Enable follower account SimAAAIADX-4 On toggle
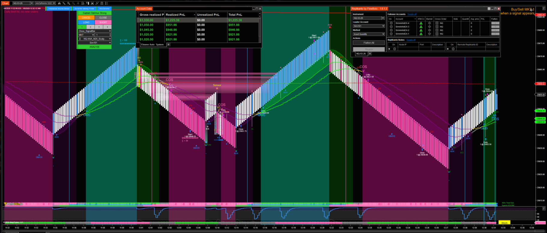 391,23
